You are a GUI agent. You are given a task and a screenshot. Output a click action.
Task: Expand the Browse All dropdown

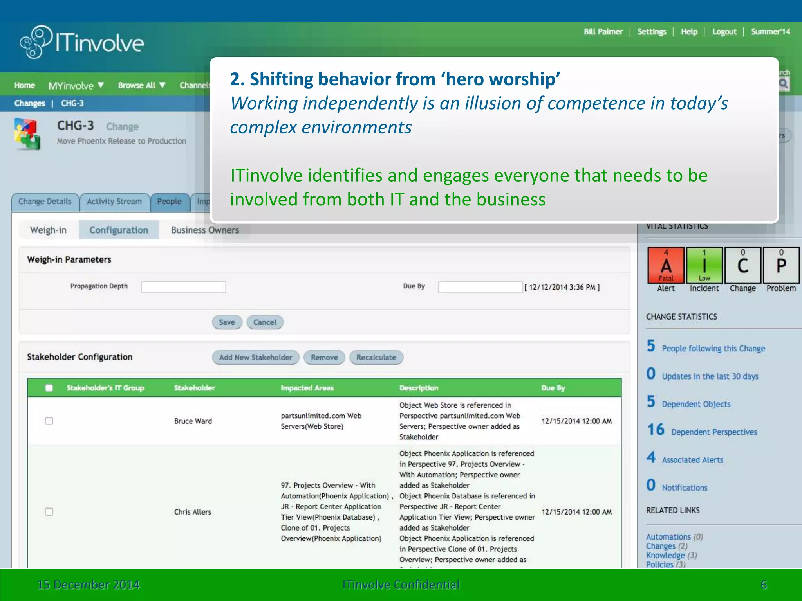click(x=142, y=85)
